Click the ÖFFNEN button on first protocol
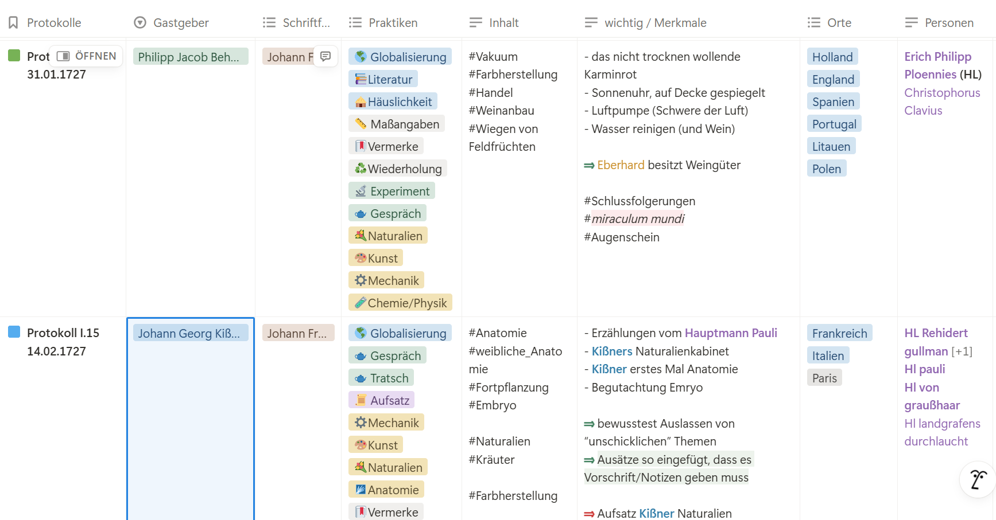Viewport: 996px width, 520px height. 87,56
